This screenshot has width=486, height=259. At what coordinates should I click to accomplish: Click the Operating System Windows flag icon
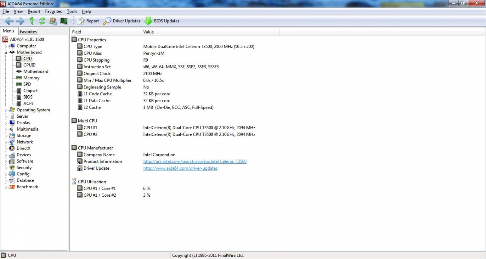(x=13, y=110)
